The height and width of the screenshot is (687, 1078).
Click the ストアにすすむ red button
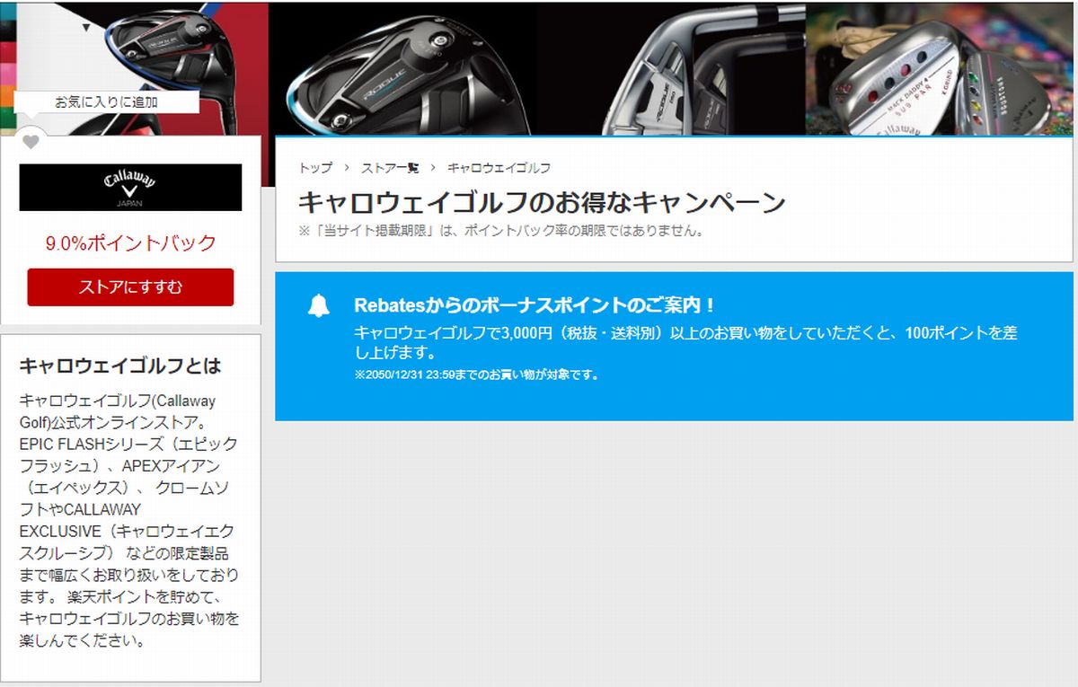pos(130,287)
